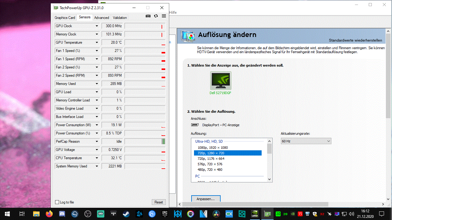Image resolution: width=459 pixels, height=220 pixels.
Task: Select the Dell S2719DGF monitor icon
Action: click(221, 80)
